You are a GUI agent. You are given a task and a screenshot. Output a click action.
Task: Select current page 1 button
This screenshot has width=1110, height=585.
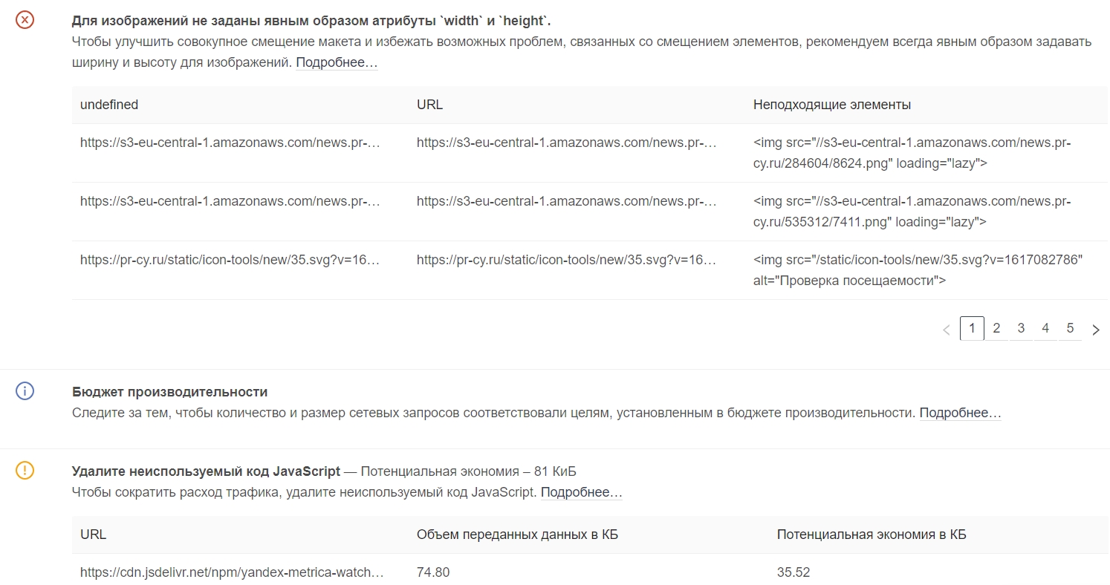pos(972,328)
